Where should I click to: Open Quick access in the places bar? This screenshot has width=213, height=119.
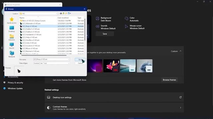[x=12, y=20]
